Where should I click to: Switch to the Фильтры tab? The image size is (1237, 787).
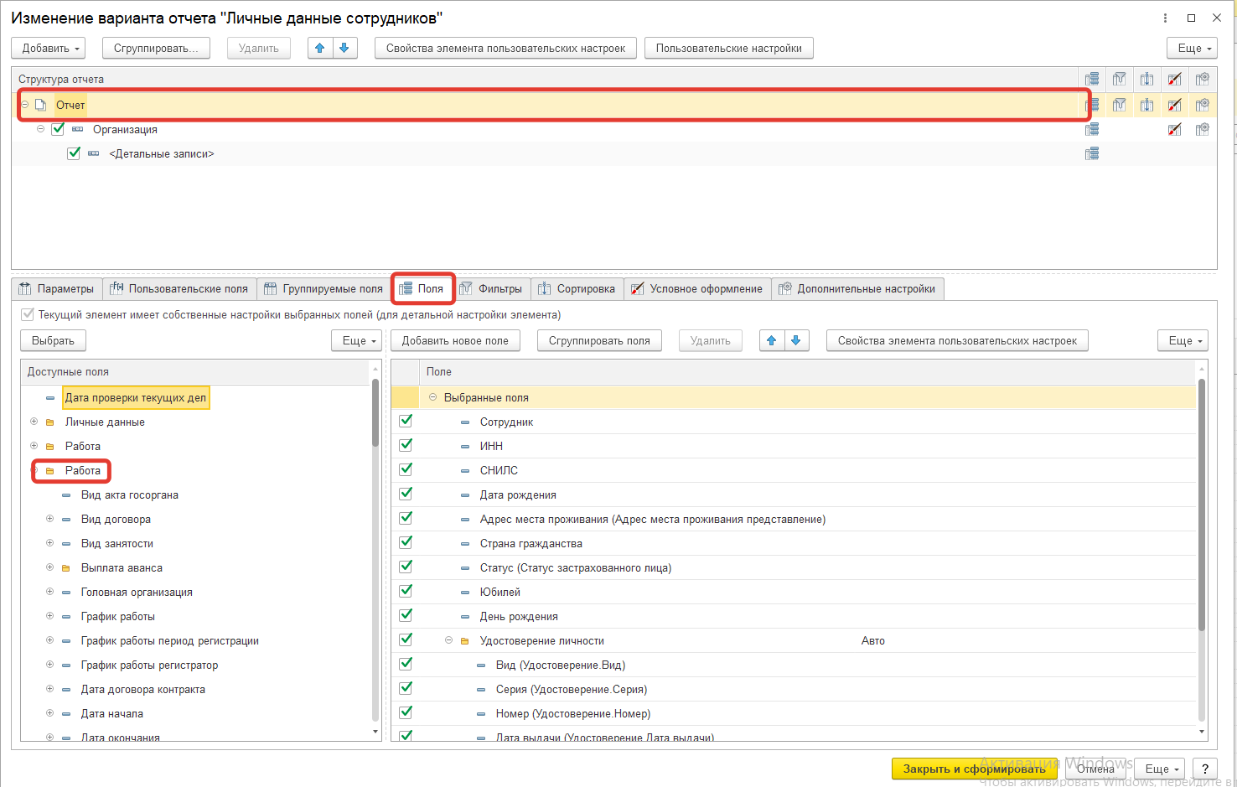(491, 289)
